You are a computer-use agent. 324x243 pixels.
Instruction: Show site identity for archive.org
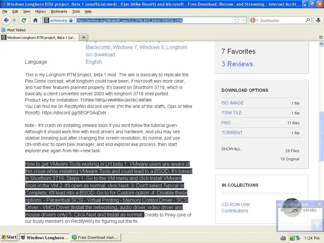tap(56, 20)
